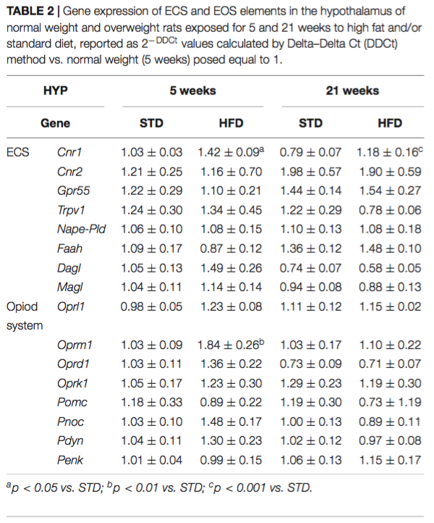This screenshot has height=523, width=434.
Task: Select the Trpv1 row label
Action: pos(71,210)
